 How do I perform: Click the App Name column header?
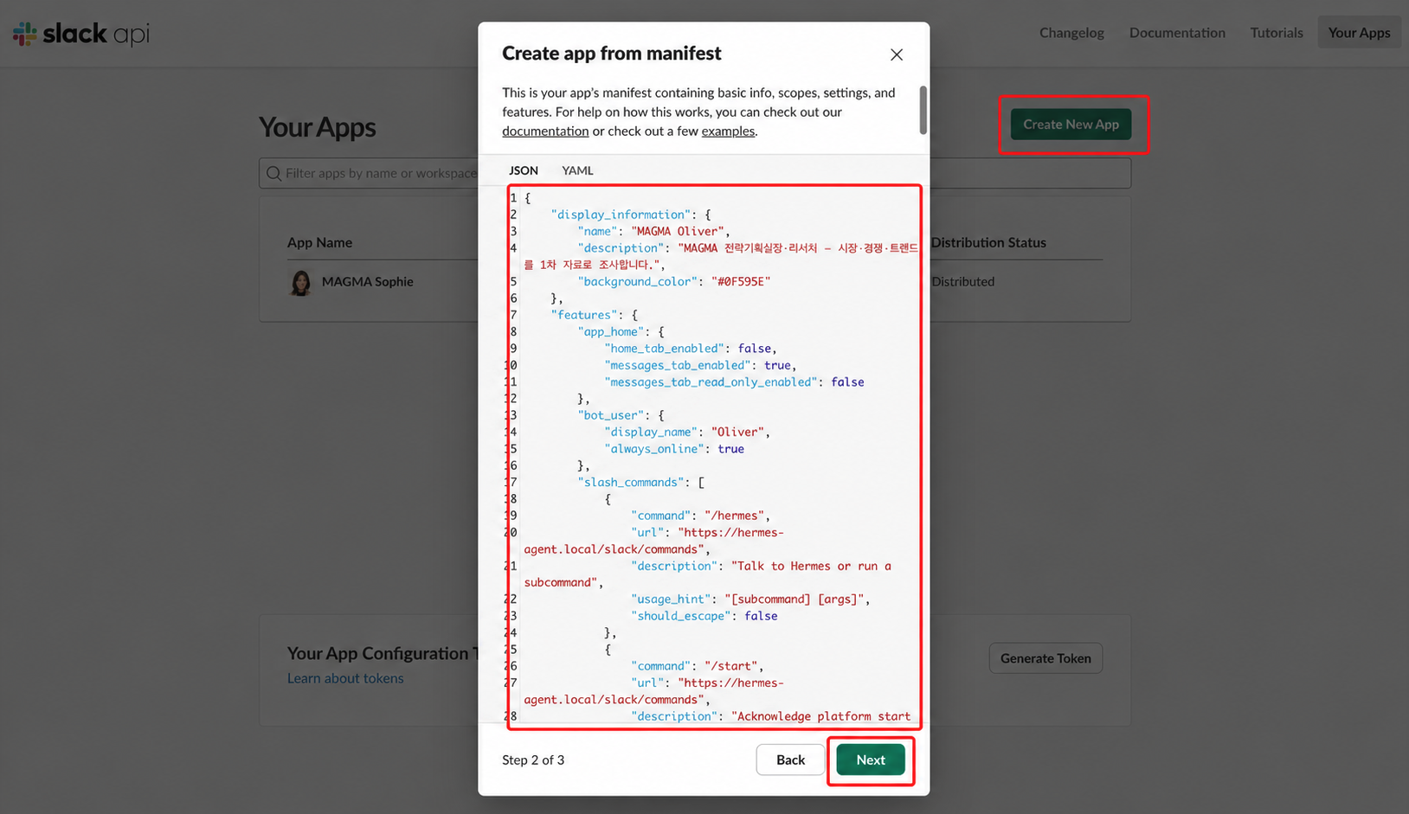320,243
